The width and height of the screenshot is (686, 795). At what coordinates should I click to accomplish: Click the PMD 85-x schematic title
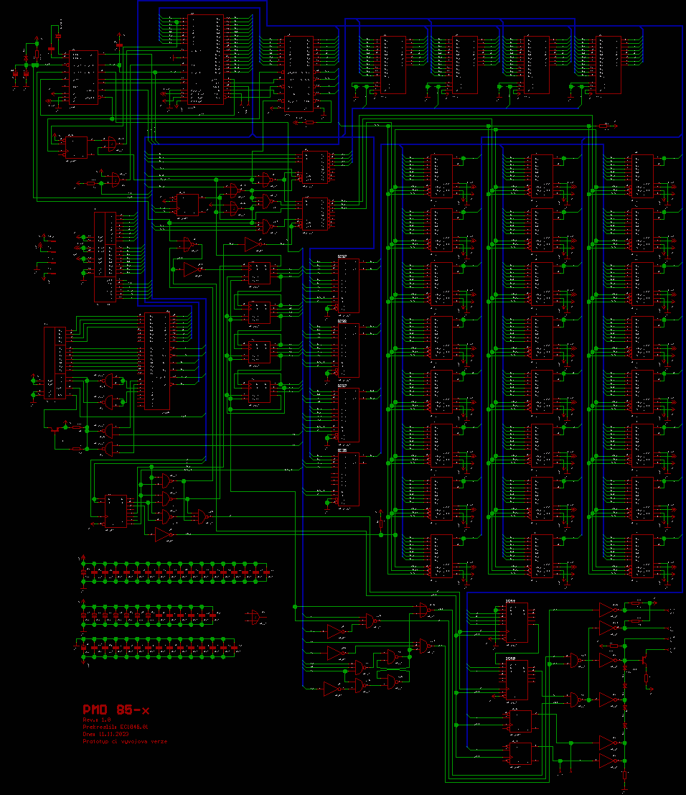tap(116, 710)
